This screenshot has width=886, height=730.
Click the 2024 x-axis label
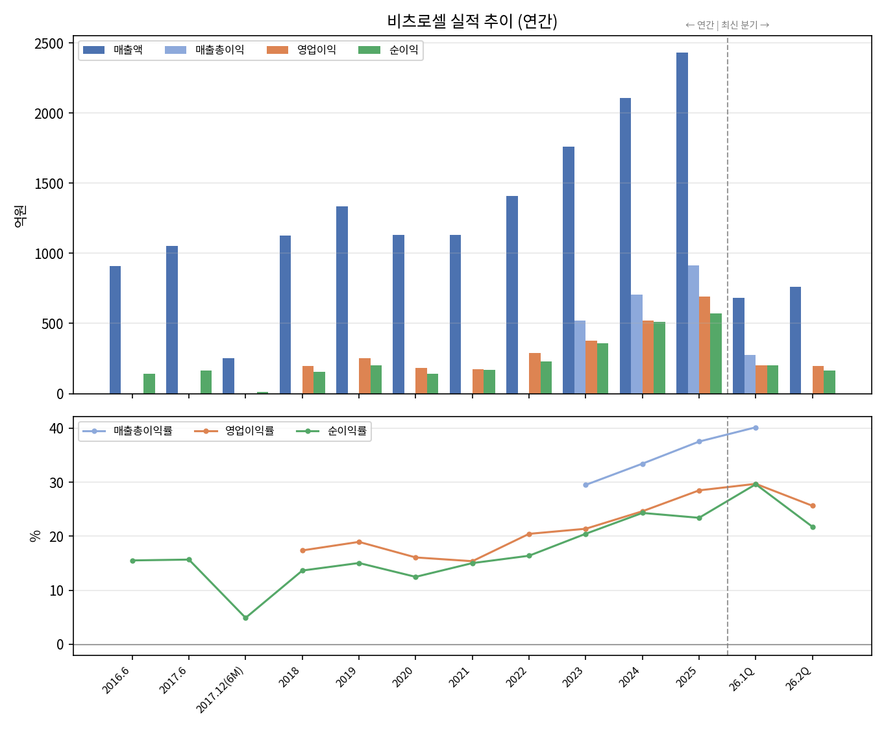(x=630, y=676)
